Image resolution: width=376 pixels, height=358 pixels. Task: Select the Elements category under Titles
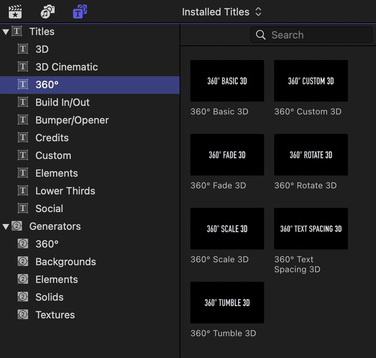90,173
